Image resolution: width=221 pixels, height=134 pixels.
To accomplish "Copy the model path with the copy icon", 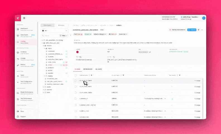I will click(80, 57).
